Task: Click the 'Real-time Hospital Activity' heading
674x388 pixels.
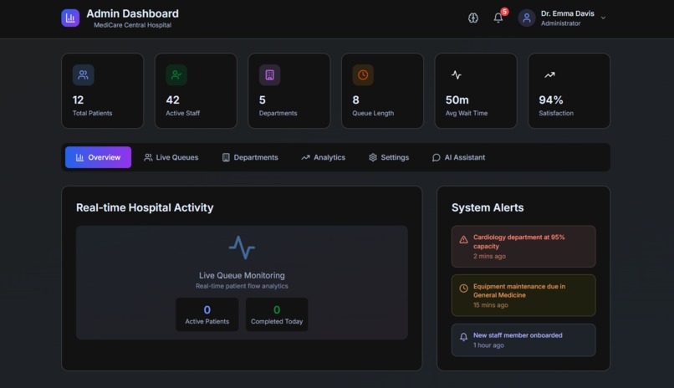Action: point(145,207)
